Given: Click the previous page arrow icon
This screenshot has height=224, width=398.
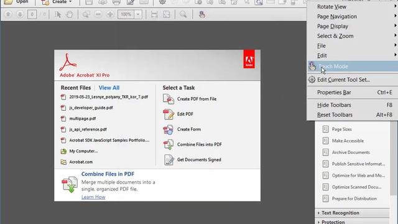Looking at the screenshot, I should coord(8,14).
